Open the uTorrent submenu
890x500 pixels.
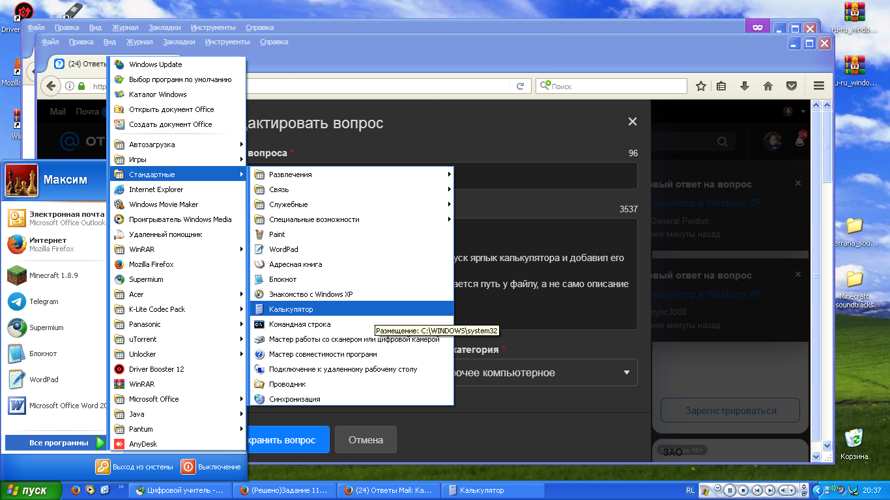click(177, 339)
